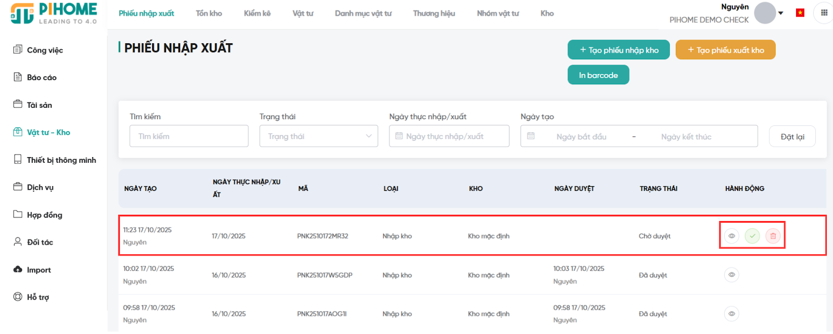The width and height of the screenshot is (833, 334).
Task: Expand the Trạng thái dropdown
Action: coord(319,136)
